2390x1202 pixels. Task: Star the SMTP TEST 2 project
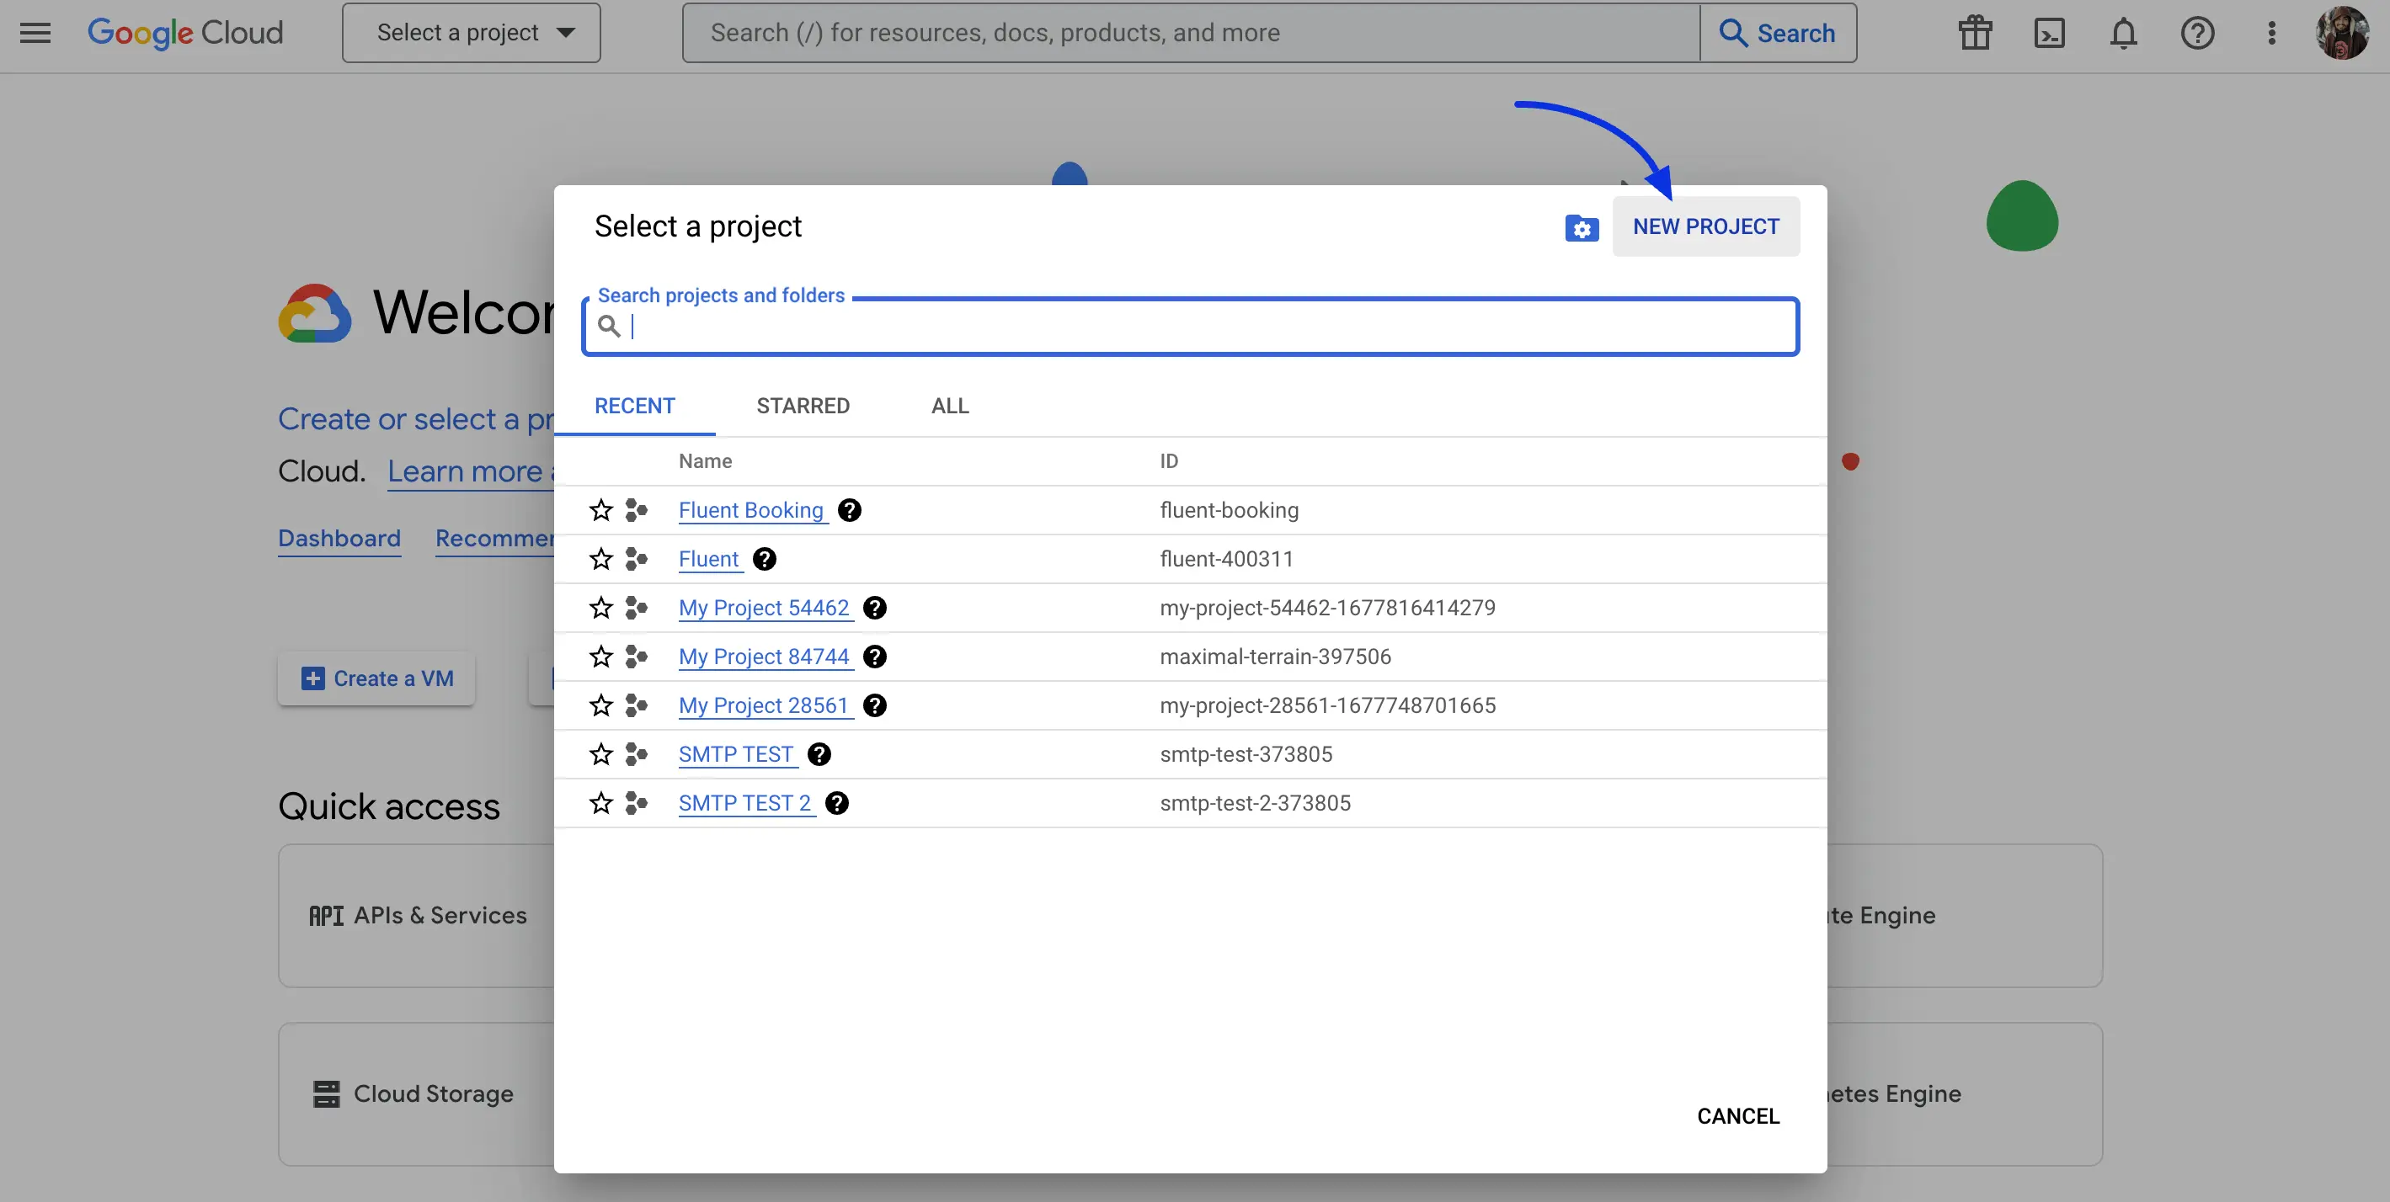[601, 803]
